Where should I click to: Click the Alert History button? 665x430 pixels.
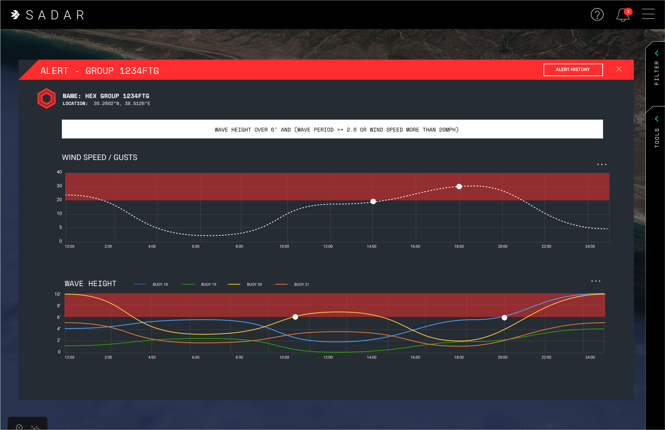pyautogui.click(x=573, y=70)
